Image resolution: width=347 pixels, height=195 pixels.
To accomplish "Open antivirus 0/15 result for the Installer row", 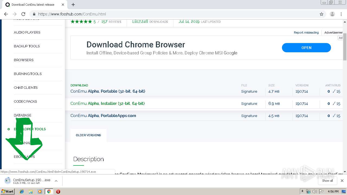I will click(x=334, y=104).
